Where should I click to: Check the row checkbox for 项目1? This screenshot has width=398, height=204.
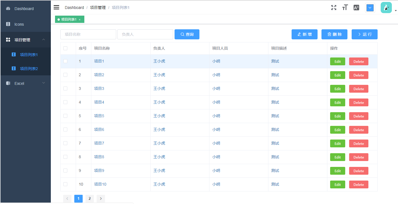[x=66, y=61]
